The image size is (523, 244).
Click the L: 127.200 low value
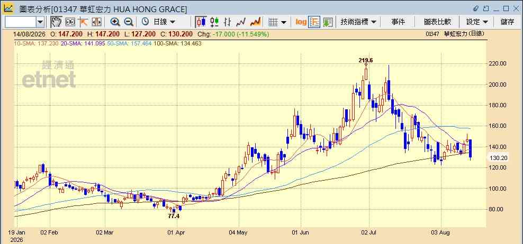(140, 34)
